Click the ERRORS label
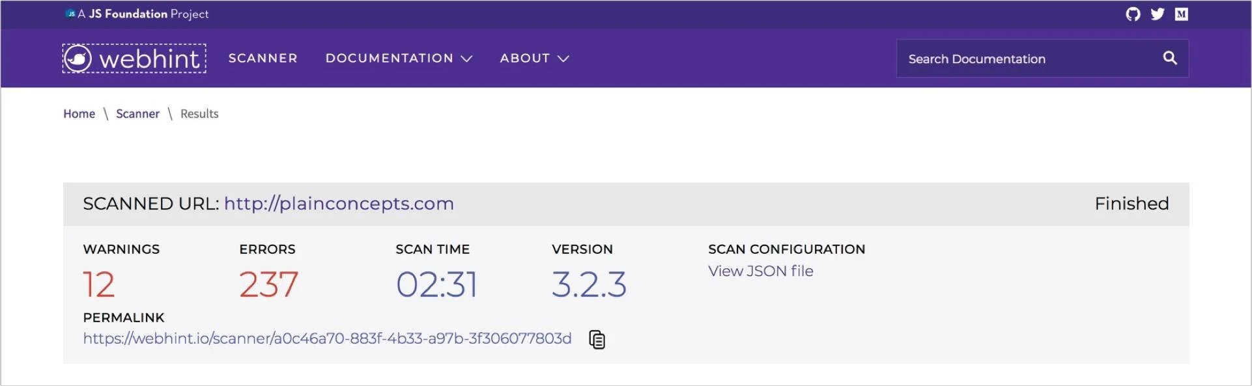The height and width of the screenshot is (386, 1252). pos(267,249)
